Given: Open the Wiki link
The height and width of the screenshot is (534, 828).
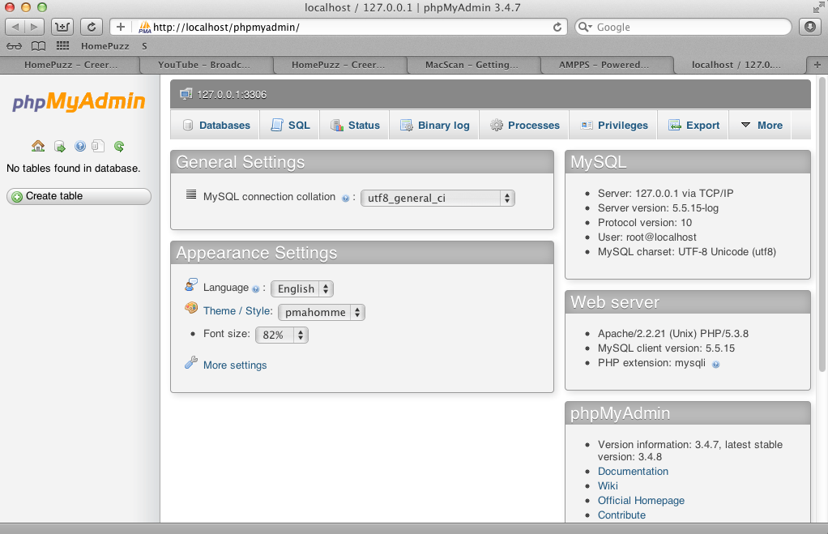Looking at the screenshot, I should pos(608,486).
